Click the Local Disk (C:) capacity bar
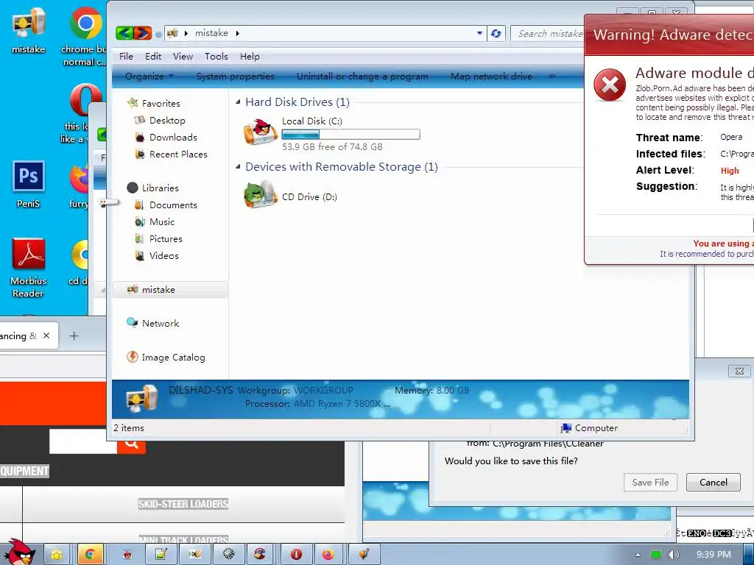The height and width of the screenshot is (565, 754). coord(350,135)
